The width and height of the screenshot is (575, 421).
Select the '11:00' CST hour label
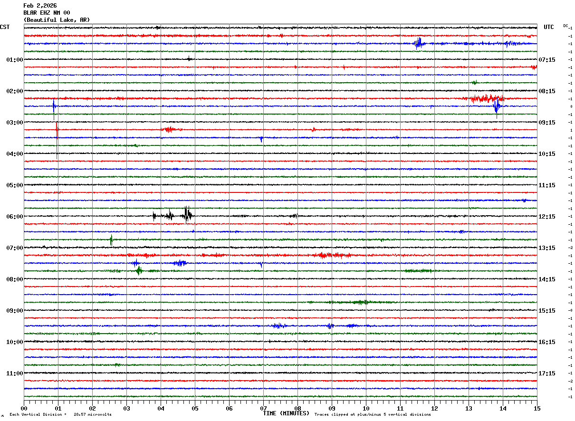pos(15,373)
